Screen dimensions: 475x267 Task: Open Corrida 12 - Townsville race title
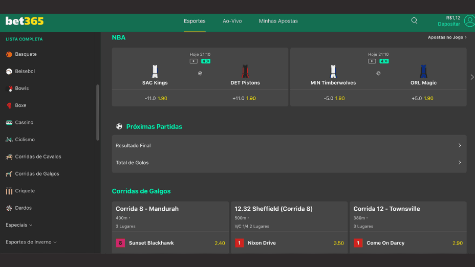tap(386, 209)
